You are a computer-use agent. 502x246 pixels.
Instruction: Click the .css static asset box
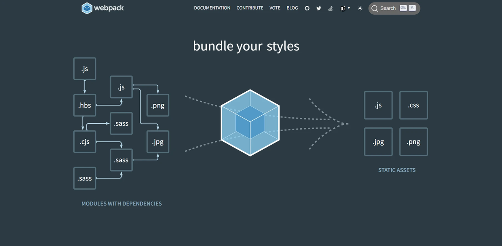[x=413, y=106]
